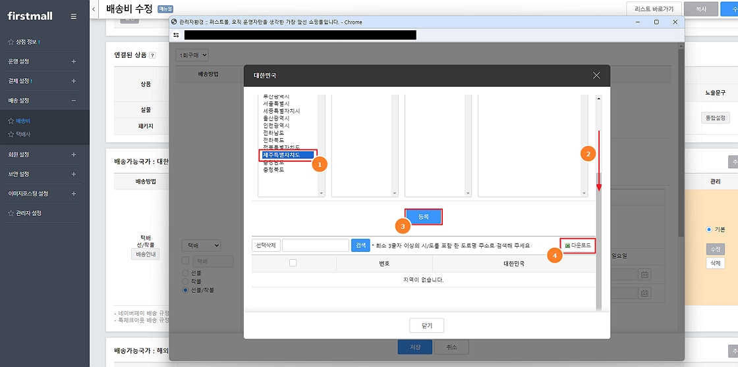Close the 대한민국 dialog with the X
This screenshot has height=367, width=738.
[596, 75]
